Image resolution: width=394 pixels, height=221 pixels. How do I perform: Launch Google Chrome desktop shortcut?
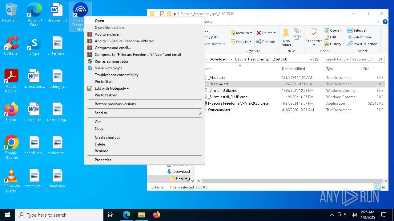point(11,147)
